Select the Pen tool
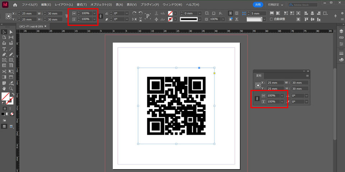The width and height of the screenshot is (345, 172). (x=4, y=54)
